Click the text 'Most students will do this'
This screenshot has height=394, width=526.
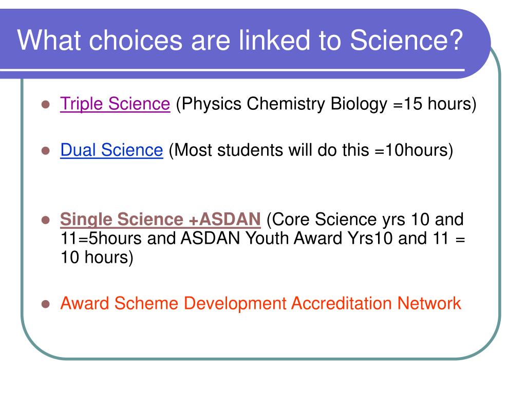click(x=272, y=150)
